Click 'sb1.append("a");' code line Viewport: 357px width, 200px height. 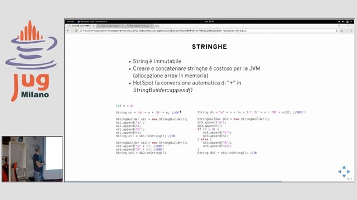pyautogui.click(x=130, y=122)
